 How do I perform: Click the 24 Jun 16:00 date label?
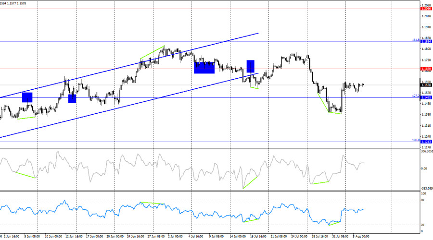136,237
